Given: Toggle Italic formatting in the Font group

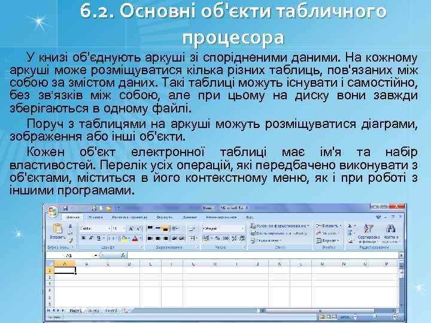Looking at the screenshot, I should [x=91, y=238].
